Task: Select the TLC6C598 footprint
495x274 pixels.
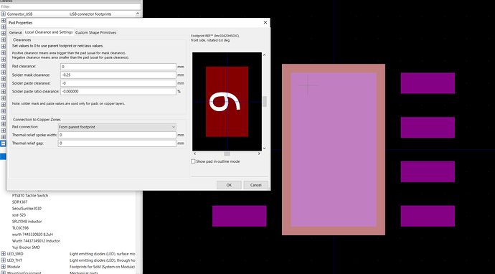Action: [x=20, y=228]
